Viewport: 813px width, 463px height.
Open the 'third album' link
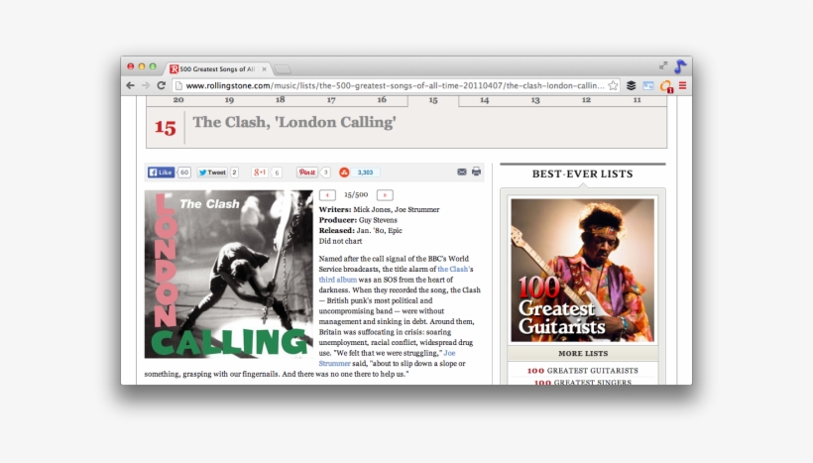tap(338, 280)
